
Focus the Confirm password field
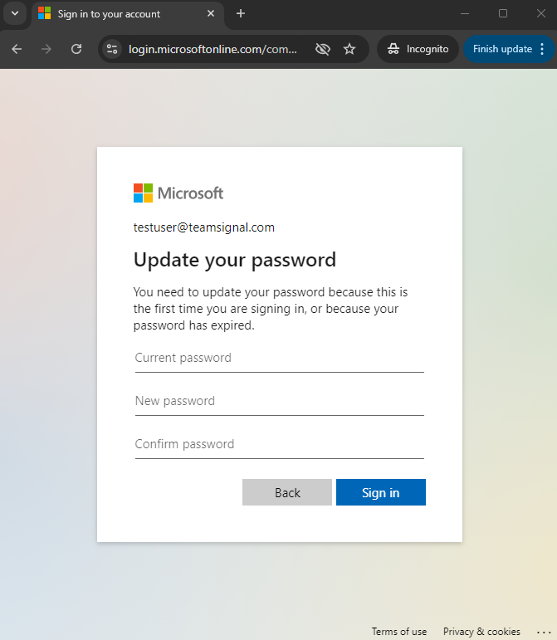pos(280,444)
